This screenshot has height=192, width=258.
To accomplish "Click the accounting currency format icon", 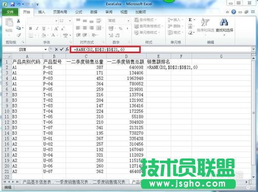I will (111, 28).
